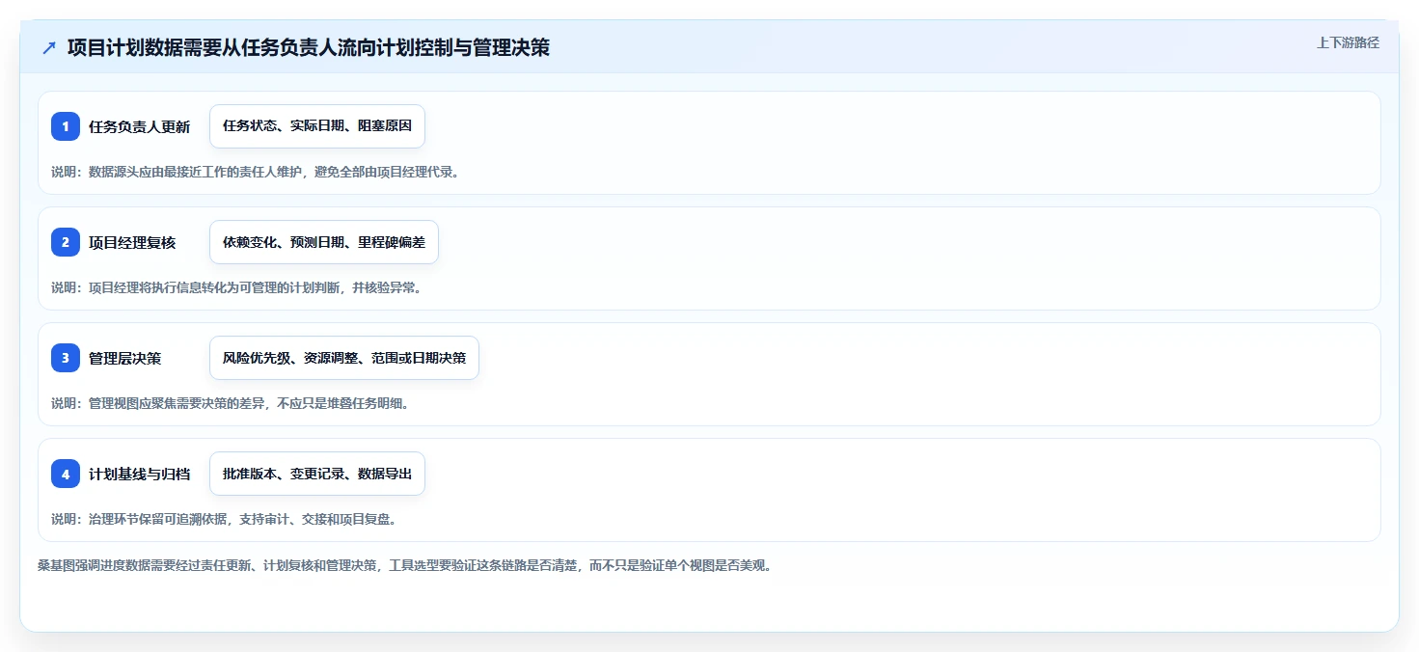
Task: Click the 任务状态、实际日期、阻塞原因 chip
Action: point(317,126)
